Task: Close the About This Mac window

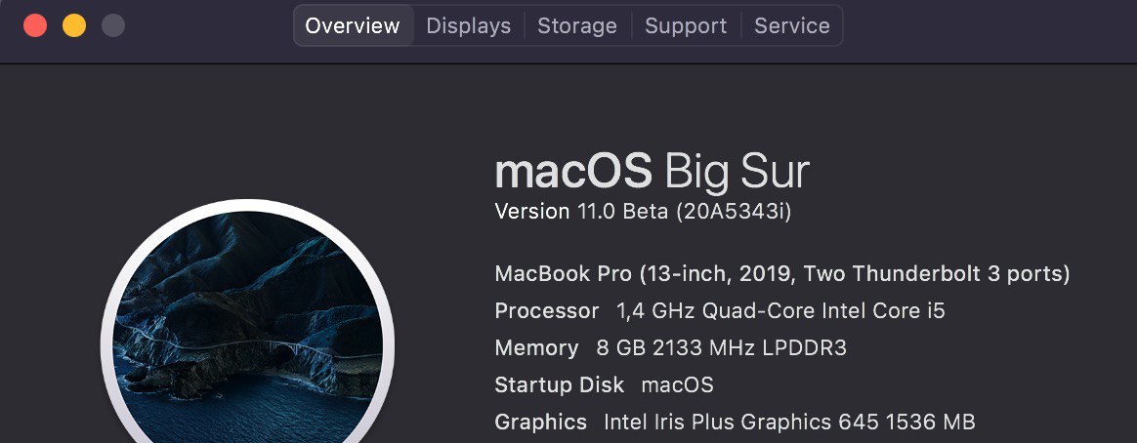Action: pos(35,25)
